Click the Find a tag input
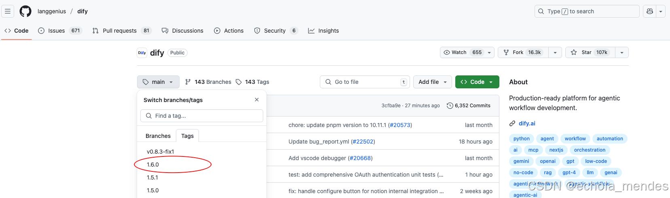The height and width of the screenshot is (198, 670). 202,116
